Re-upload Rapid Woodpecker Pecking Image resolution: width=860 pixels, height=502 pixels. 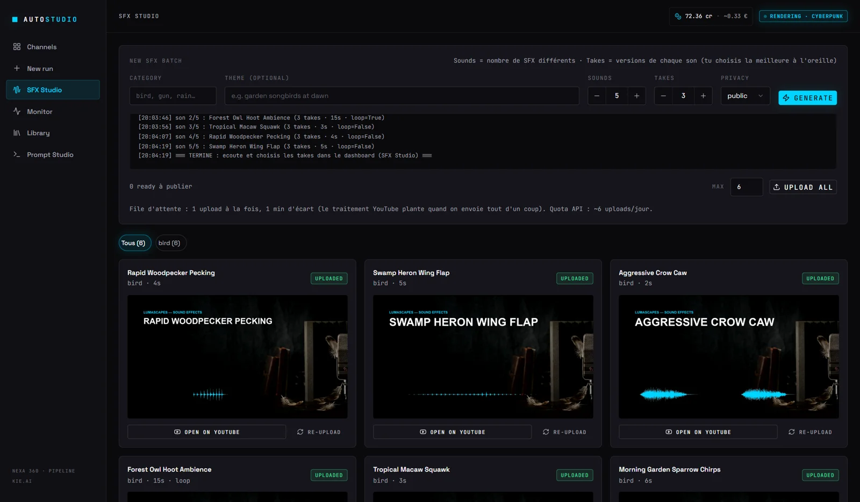pos(319,432)
